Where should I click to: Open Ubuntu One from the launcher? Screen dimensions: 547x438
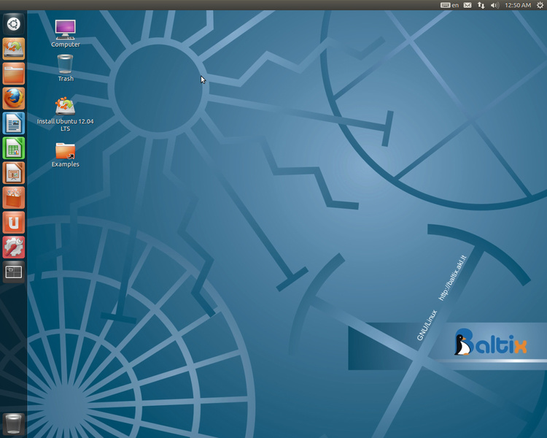click(14, 223)
